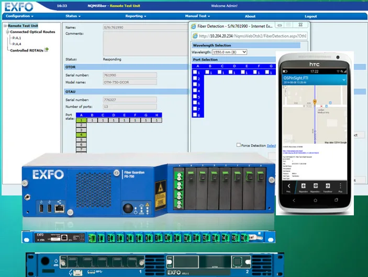
Task: Tap the Répondre reply icon on phone
Action: [x=304, y=186]
